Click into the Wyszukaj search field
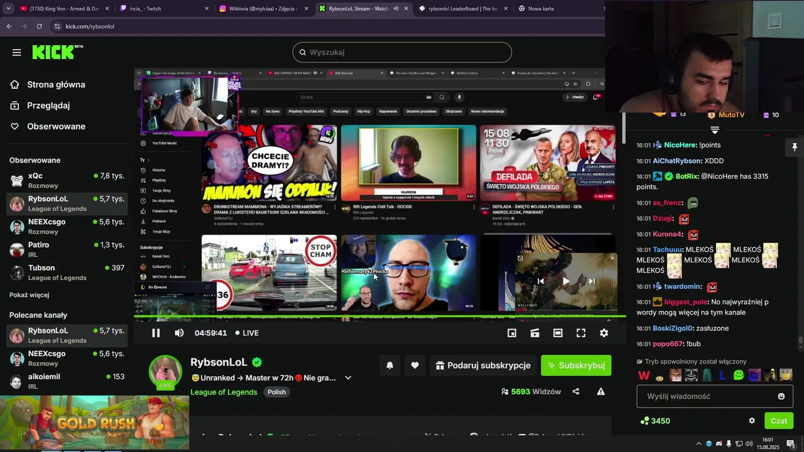The height and width of the screenshot is (452, 804). pos(402,52)
